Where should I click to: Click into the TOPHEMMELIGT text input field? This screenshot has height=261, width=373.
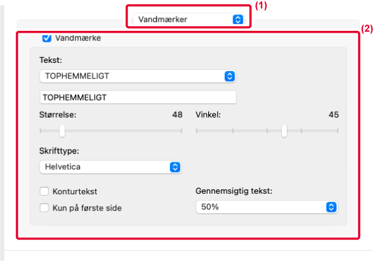click(x=138, y=97)
